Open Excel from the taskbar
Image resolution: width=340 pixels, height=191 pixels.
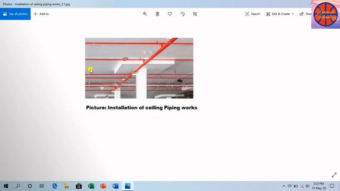point(91,186)
